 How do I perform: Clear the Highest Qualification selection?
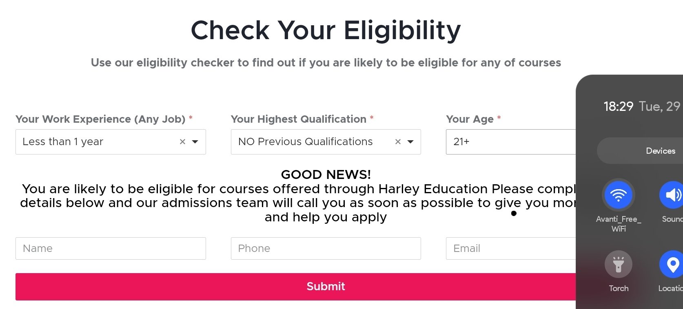point(398,142)
